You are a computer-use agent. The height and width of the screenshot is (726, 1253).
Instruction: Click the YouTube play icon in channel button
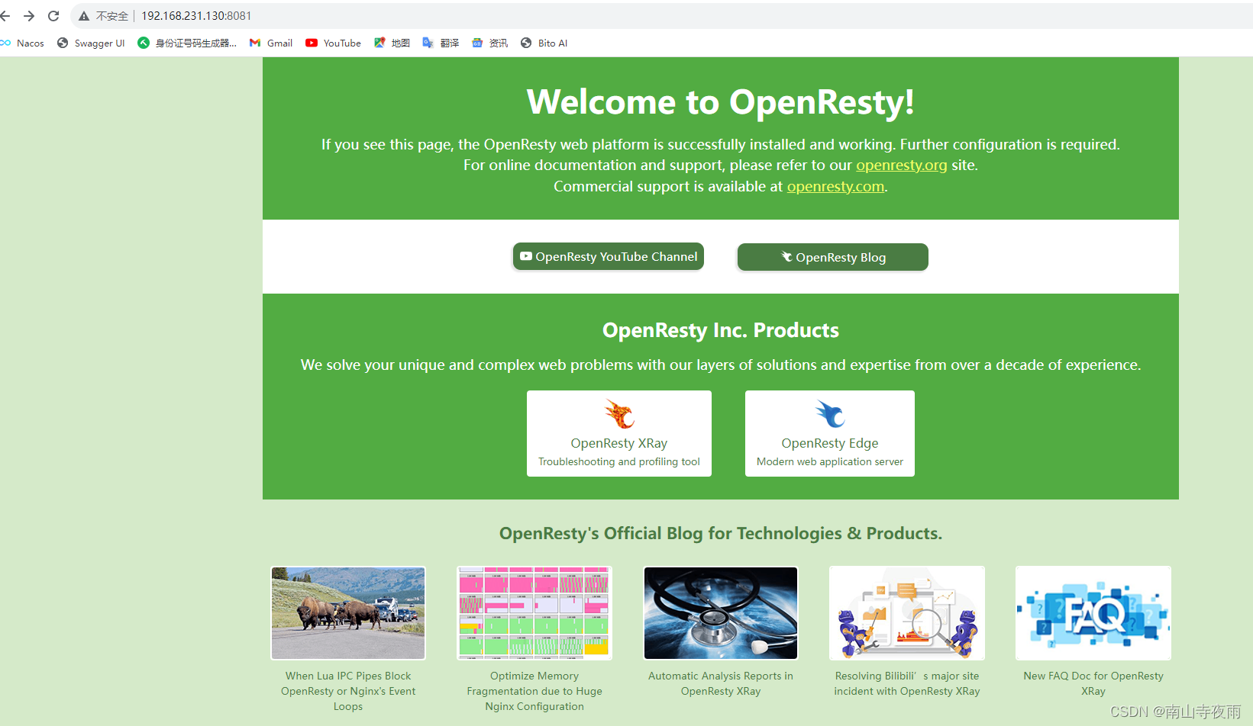(526, 256)
